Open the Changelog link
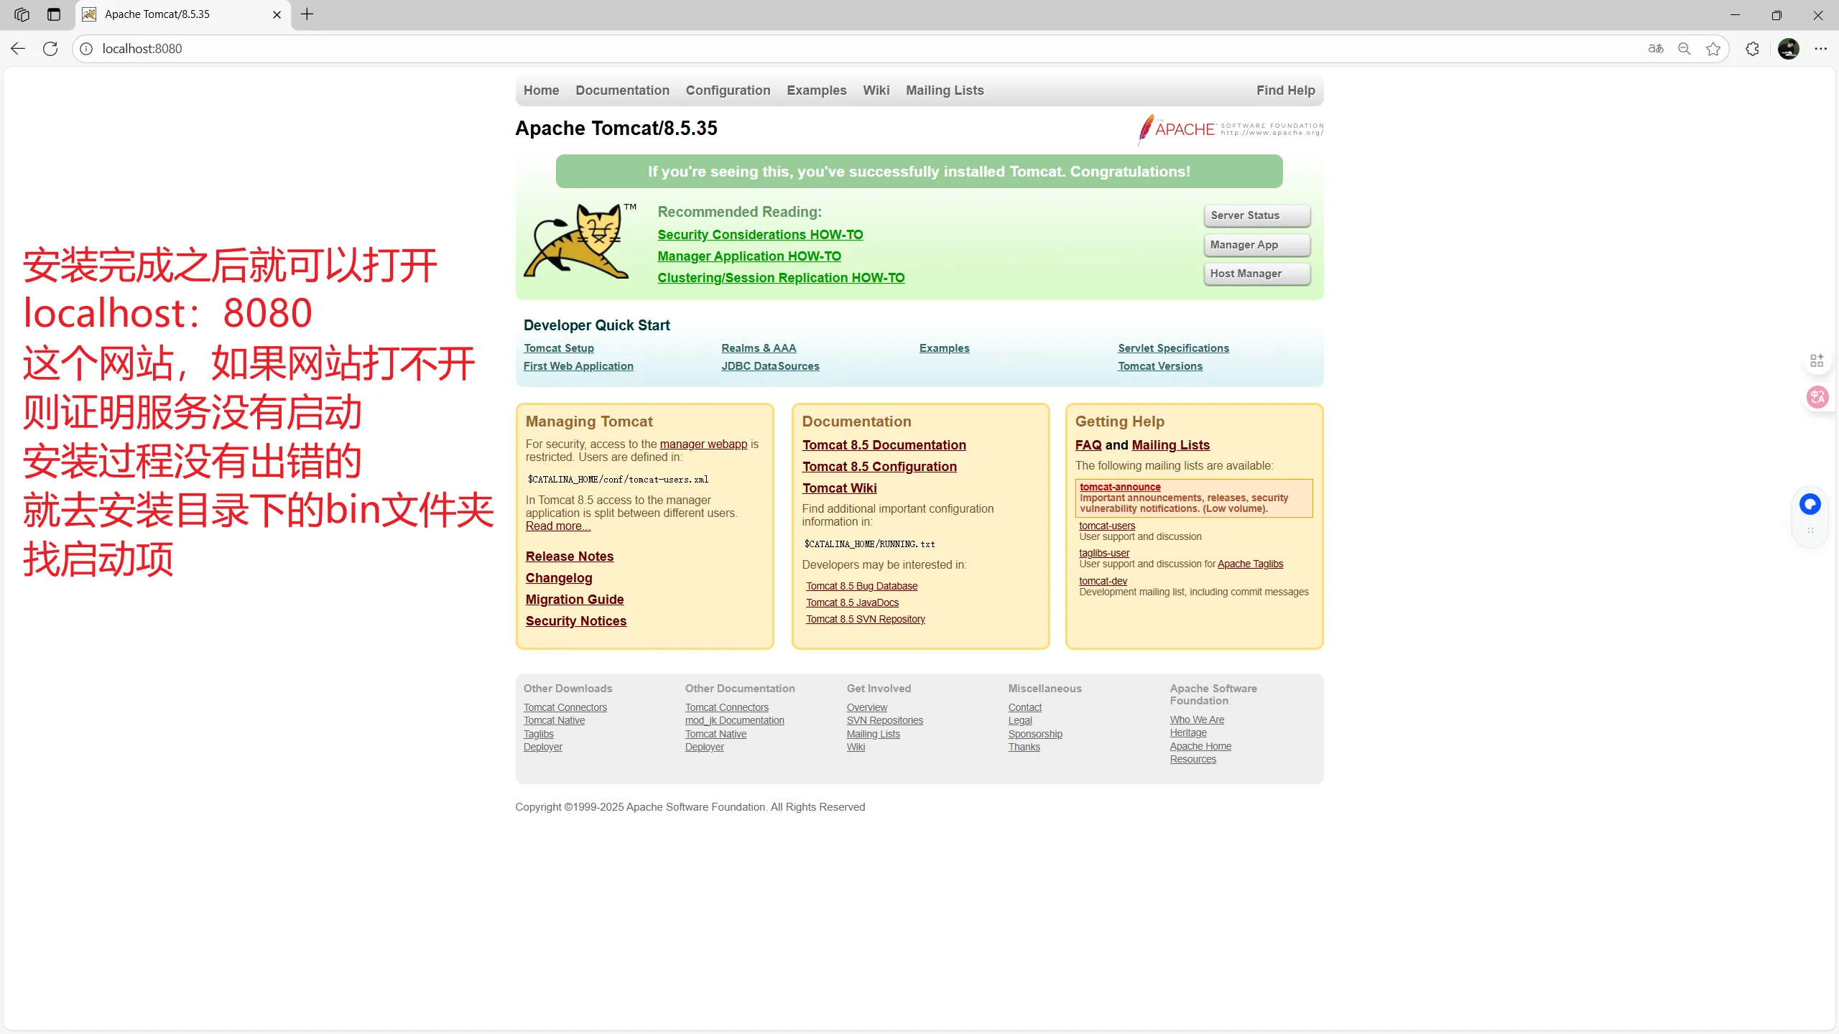 pyautogui.click(x=559, y=578)
